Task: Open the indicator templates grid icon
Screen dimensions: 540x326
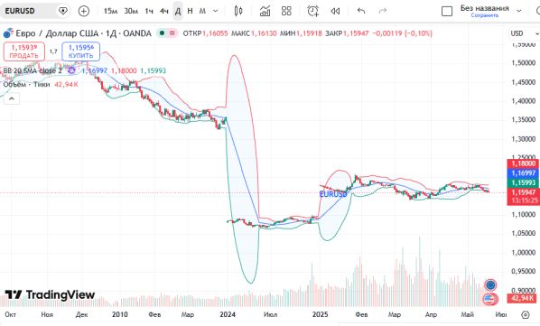Action: tap(286, 11)
